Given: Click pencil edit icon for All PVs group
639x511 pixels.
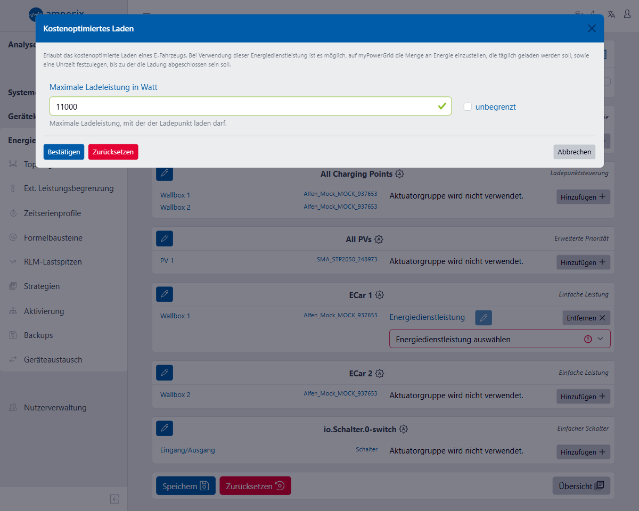Looking at the screenshot, I should click(165, 239).
